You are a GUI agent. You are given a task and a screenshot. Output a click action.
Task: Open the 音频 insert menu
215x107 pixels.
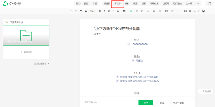point(95,4)
